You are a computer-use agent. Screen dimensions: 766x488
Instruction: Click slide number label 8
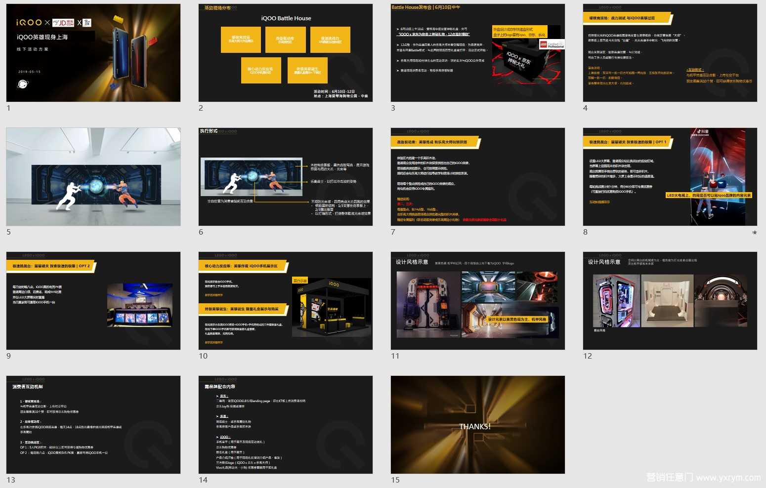pyautogui.click(x=585, y=232)
